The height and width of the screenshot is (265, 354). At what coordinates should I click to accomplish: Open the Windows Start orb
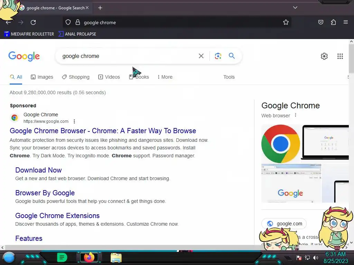coord(9,258)
